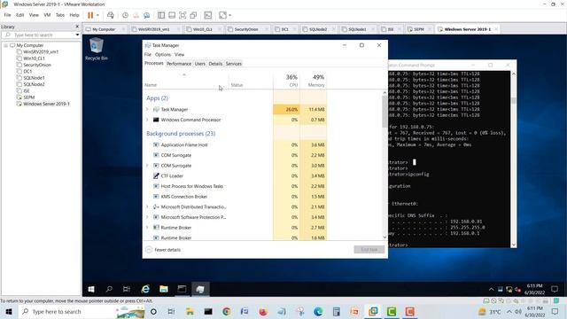
Task: Expand Microsoft Software Protection row
Action: coord(147,217)
